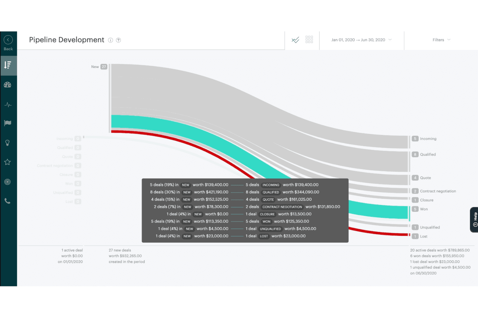Viewport: 478px width, 318px height.
Task: Open the activity pulse sidebar icon
Action: [x=8, y=105]
